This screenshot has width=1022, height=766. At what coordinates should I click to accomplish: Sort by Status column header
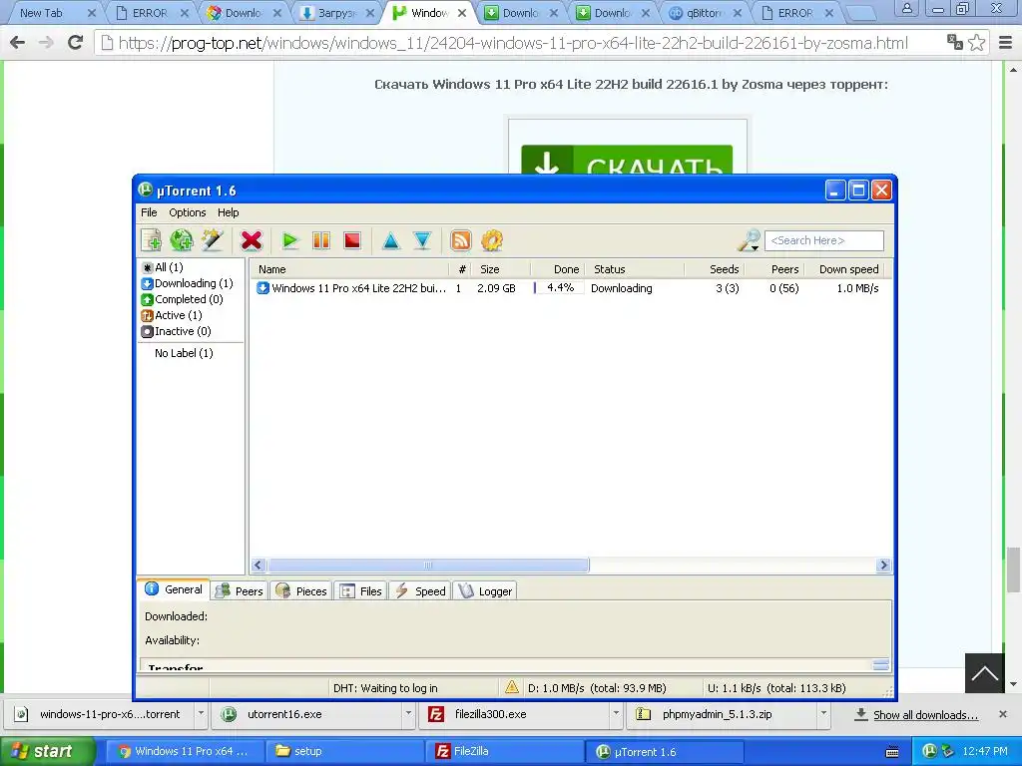click(634, 269)
